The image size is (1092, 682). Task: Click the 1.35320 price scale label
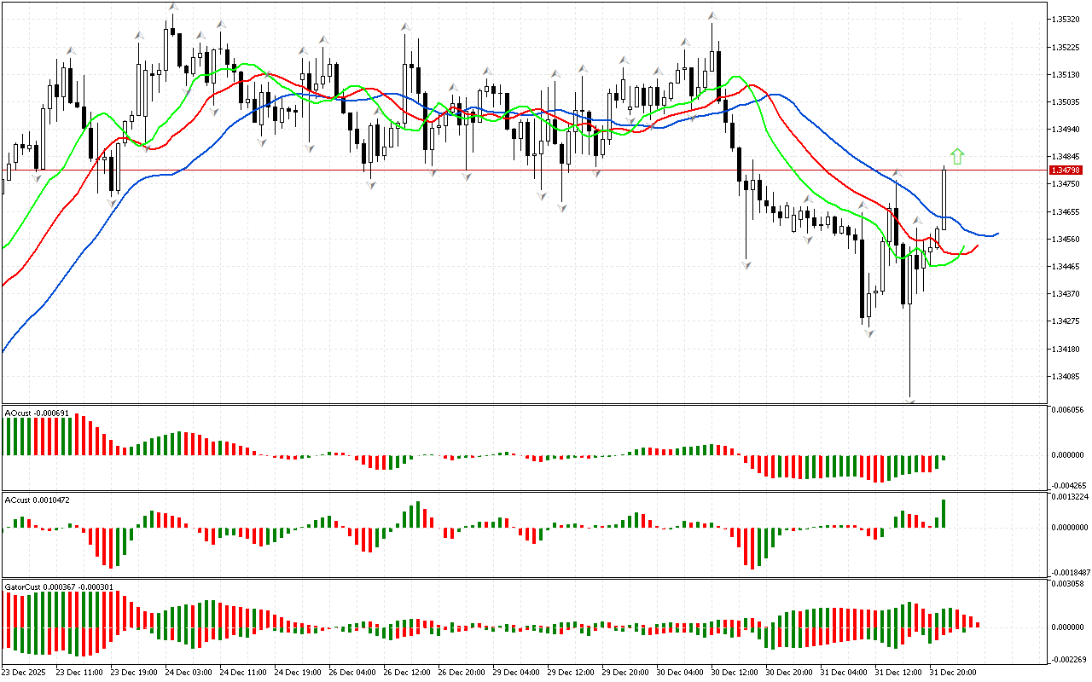(x=1067, y=19)
